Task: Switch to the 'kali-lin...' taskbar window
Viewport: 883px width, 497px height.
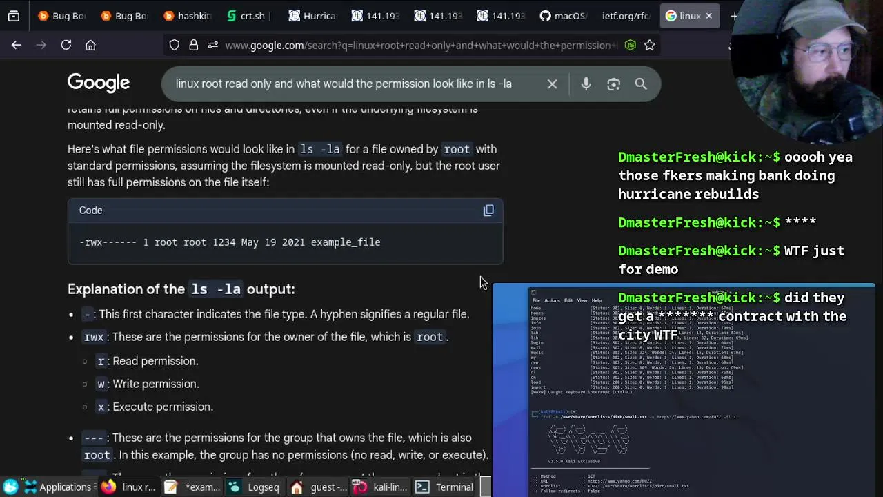Action: pos(380,487)
